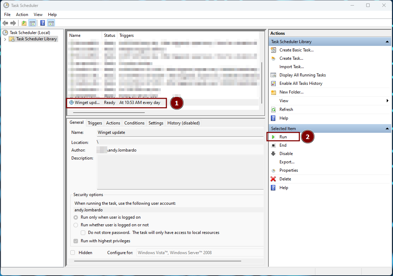393x276 pixels.
Task: Select Run only when user is logged on
Action: [x=76, y=217]
